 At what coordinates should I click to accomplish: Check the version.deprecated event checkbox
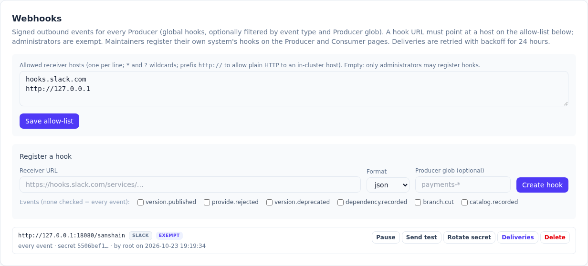tap(269, 202)
